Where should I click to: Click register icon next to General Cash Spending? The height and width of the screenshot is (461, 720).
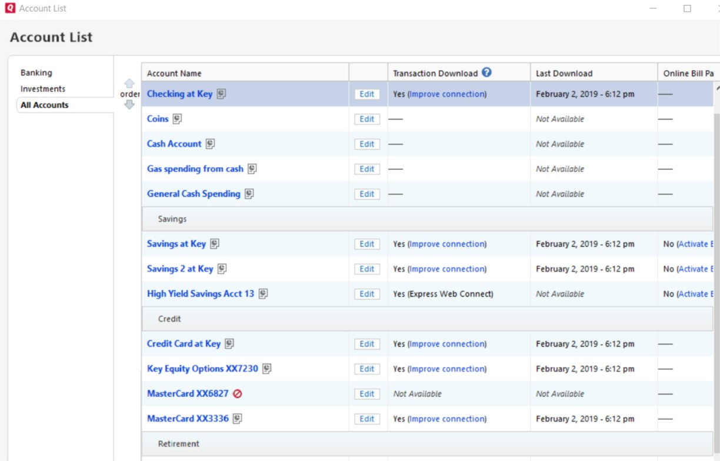point(249,194)
